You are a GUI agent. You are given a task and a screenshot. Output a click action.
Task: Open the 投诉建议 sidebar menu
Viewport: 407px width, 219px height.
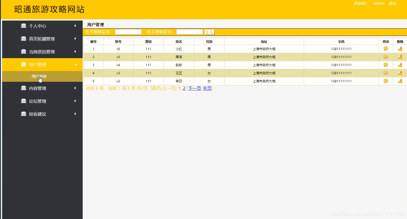click(x=42, y=114)
